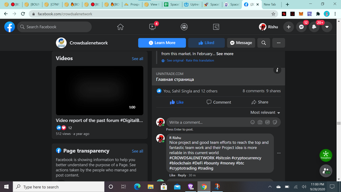Open the MetaMask fox extension icon
Viewport: 341px width, 192px height.
pos(301,14)
